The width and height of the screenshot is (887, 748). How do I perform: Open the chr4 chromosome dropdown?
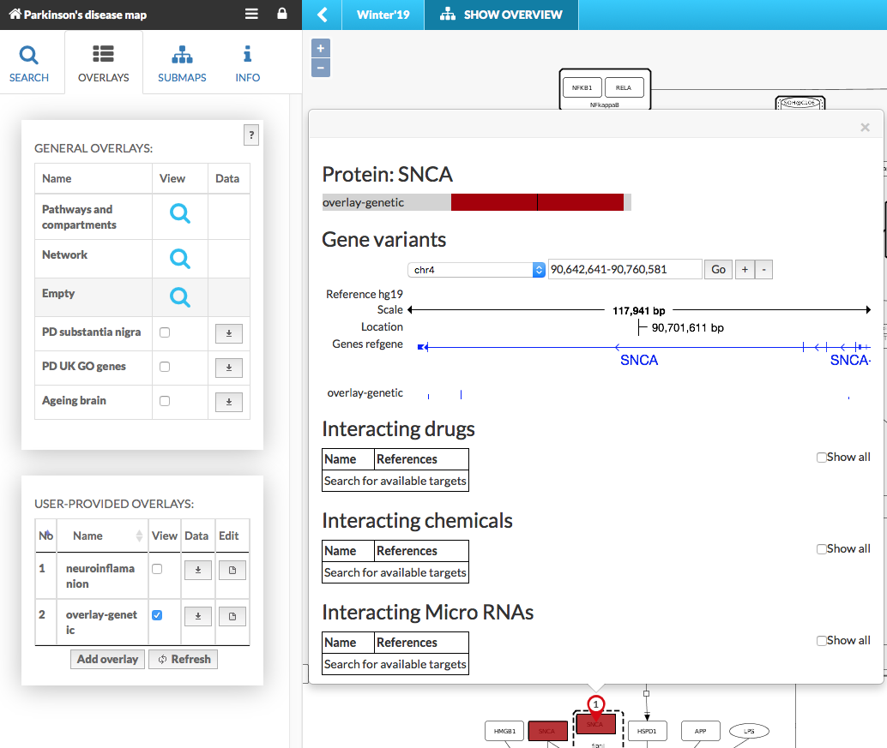(x=476, y=270)
